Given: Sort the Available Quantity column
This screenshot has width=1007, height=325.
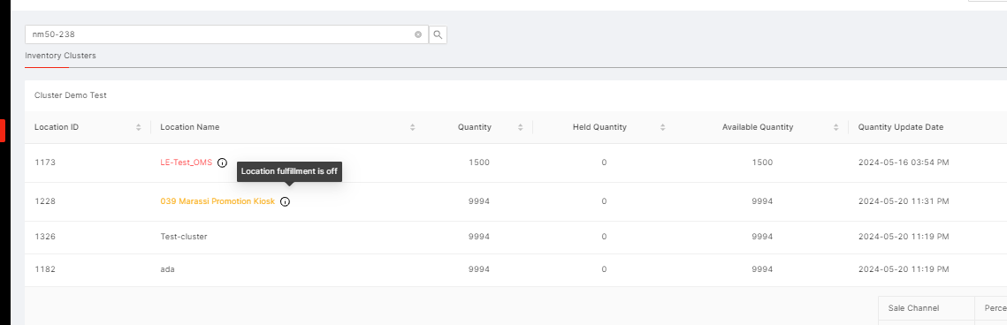Looking at the screenshot, I should point(836,127).
